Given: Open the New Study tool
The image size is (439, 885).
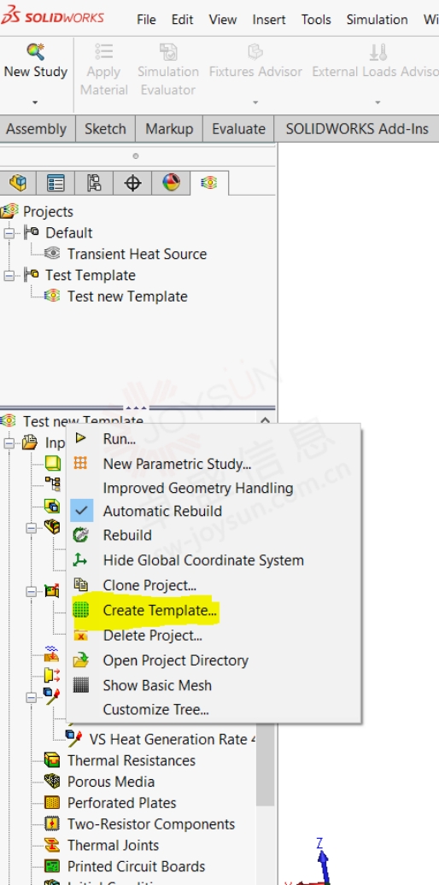Looking at the screenshot, I should click(x=35, y=62).
